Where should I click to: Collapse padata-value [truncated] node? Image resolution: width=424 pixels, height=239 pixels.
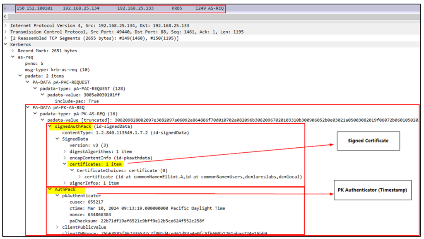coord(43,120)
